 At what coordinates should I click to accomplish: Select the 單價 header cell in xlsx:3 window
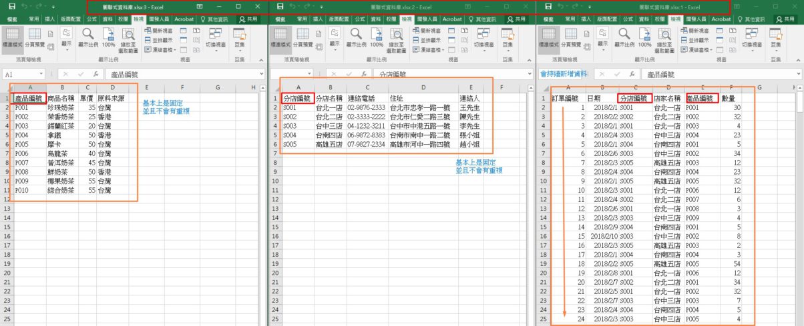(87, 97)
